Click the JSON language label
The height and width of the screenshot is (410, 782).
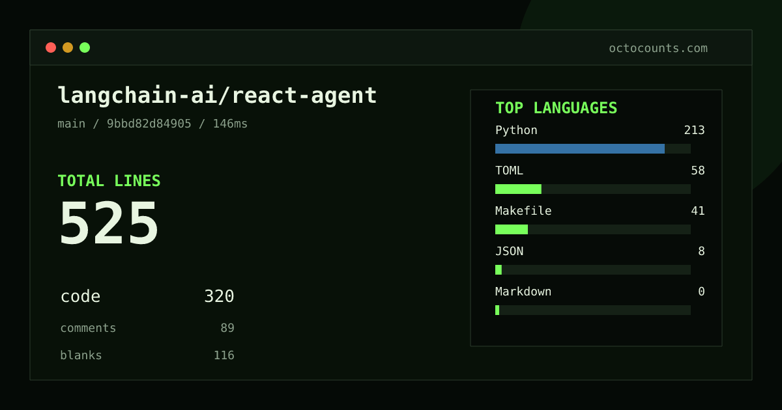(x=509, y=251)
